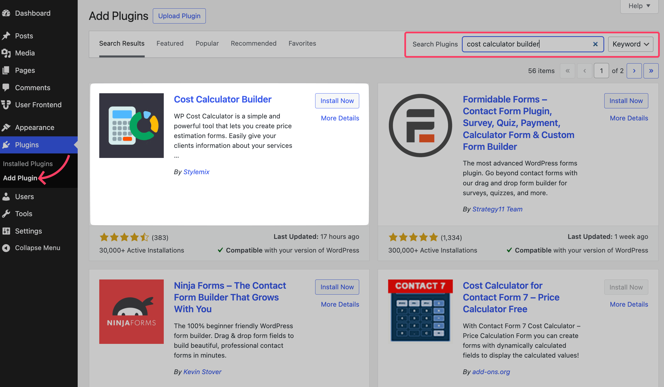Viewport: 664px width, 387px height.
Task: Open Installed Plugins submenu item
Action: [28, 164]
